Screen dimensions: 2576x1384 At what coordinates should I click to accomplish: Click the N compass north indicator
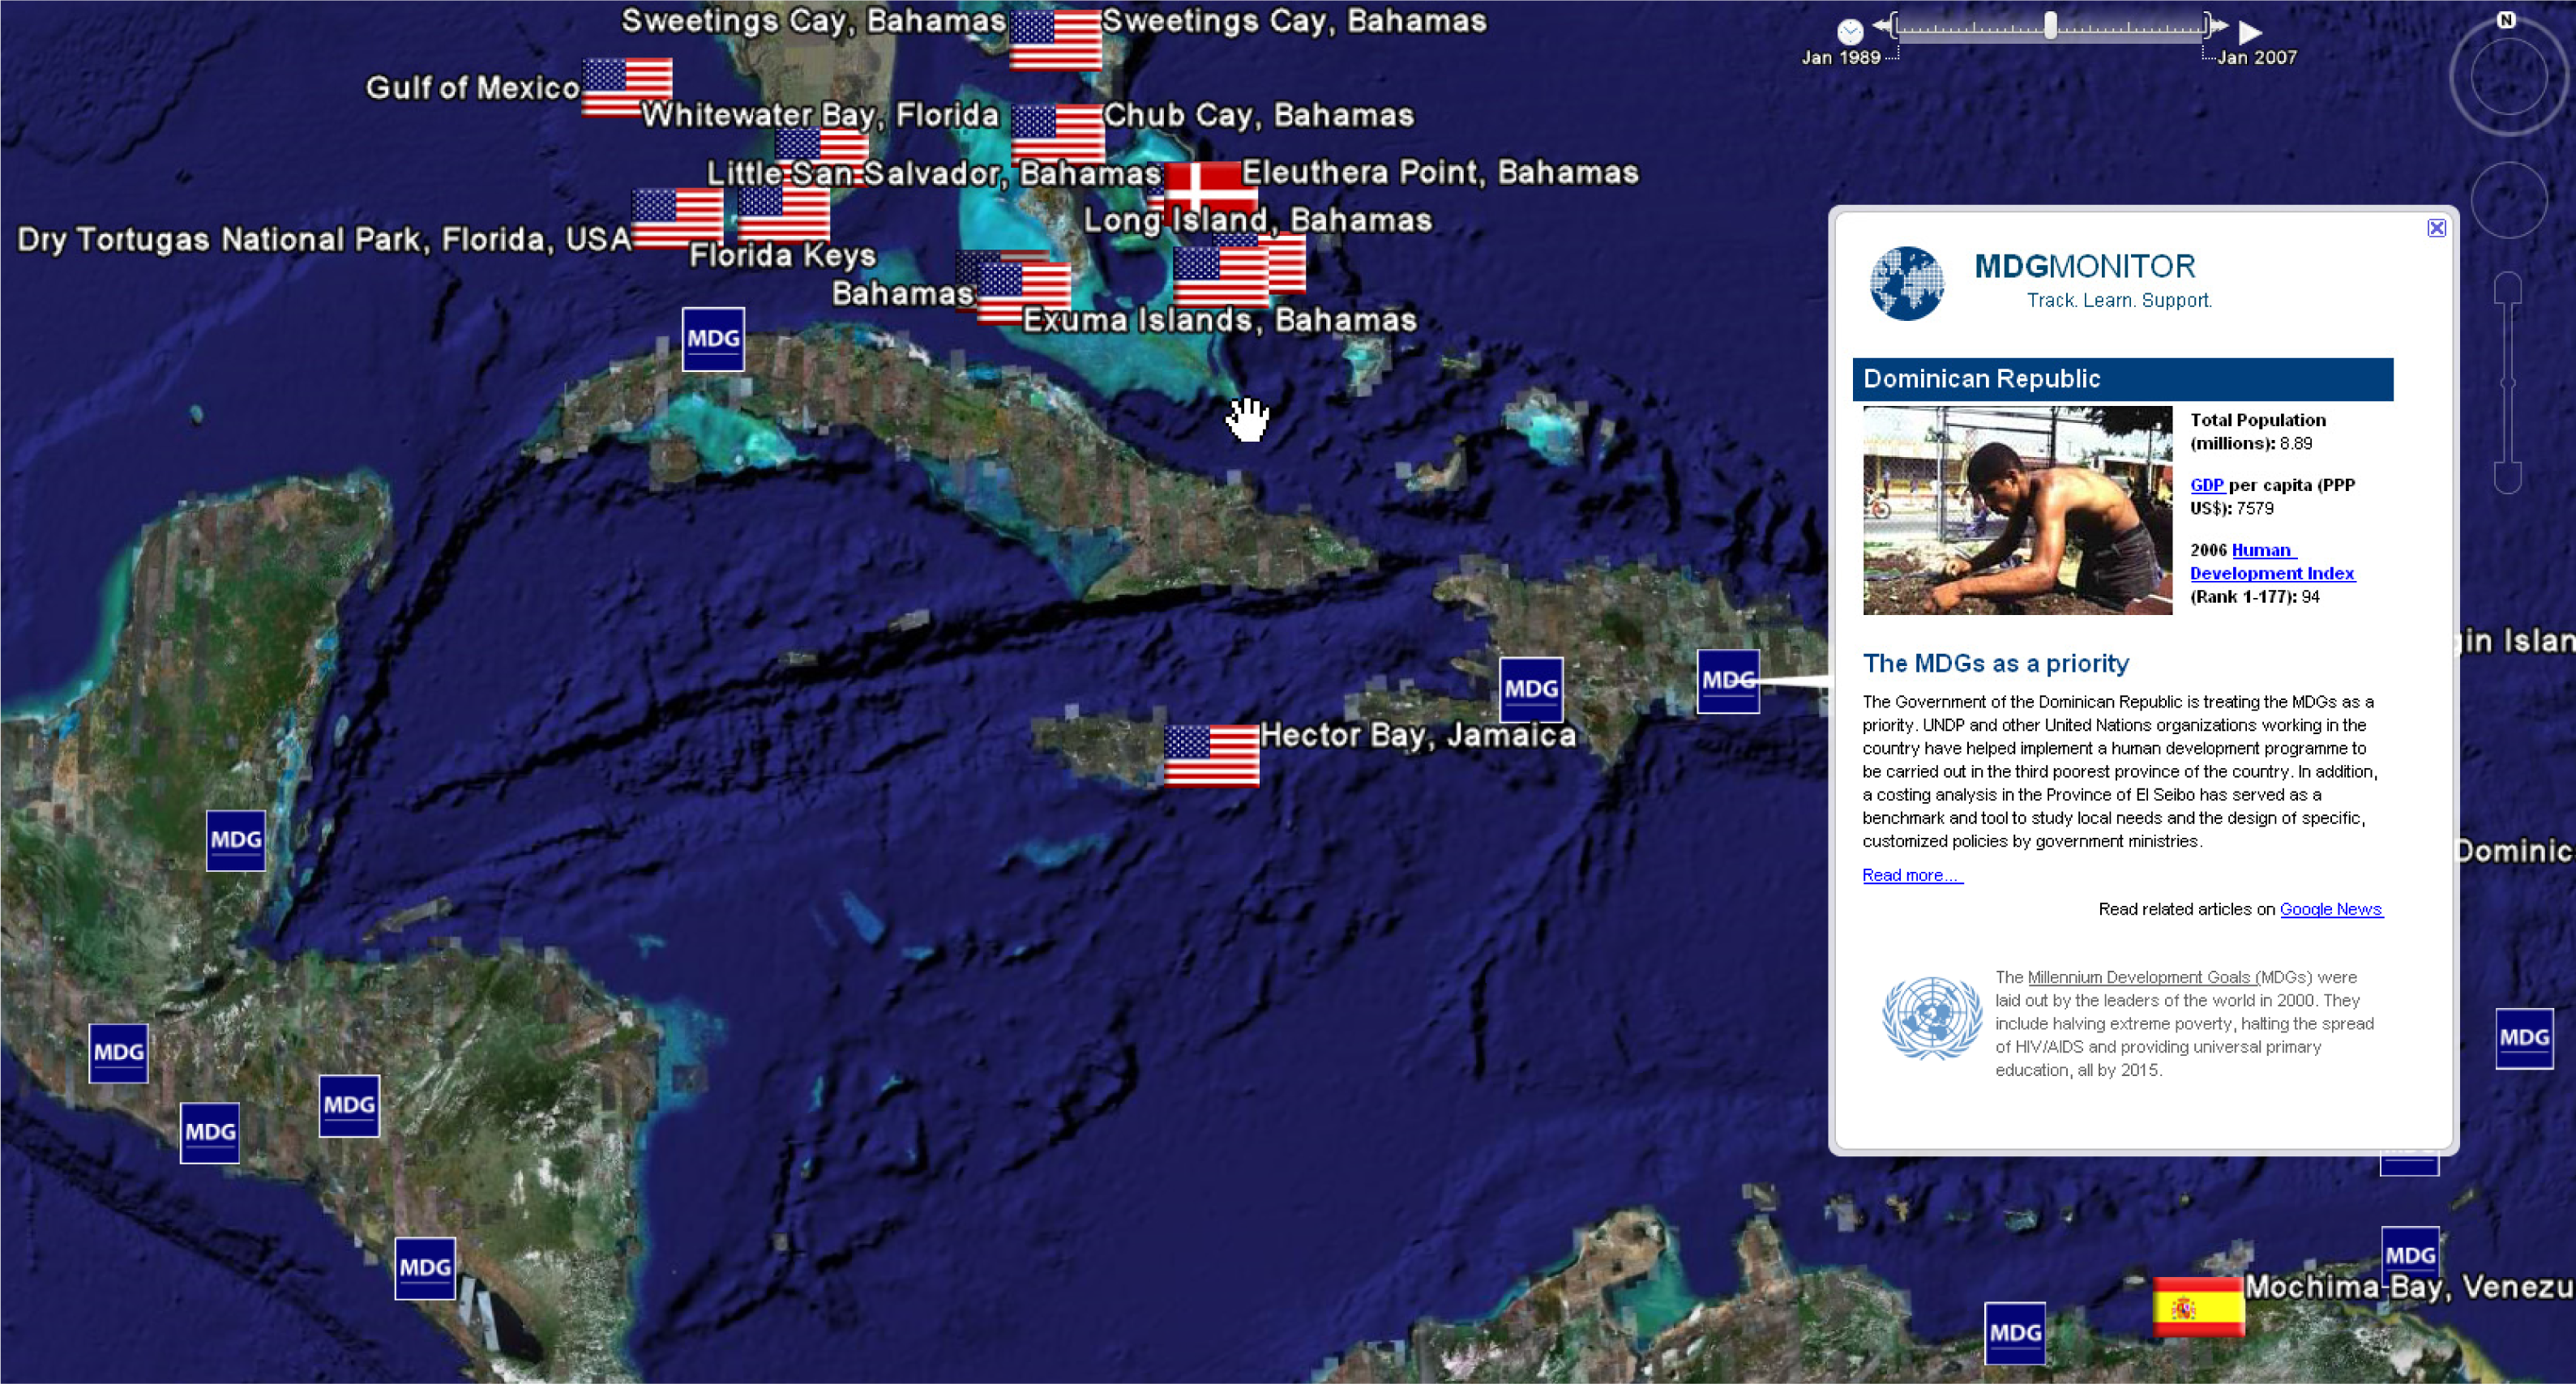coord(2505,20)
